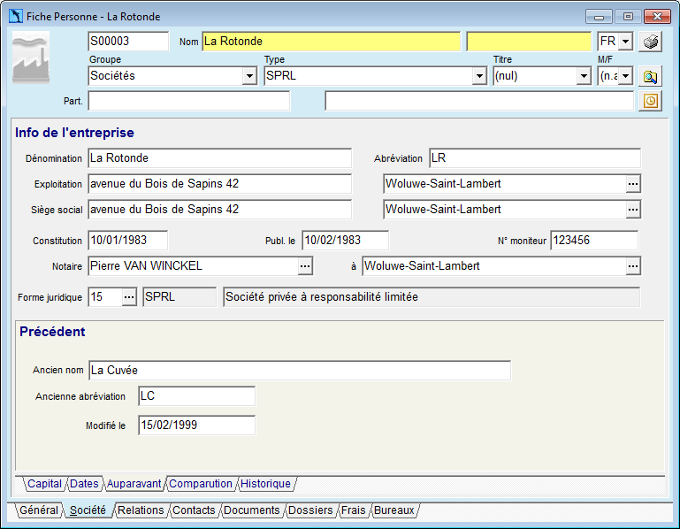Screen dimensions: 680x529
Task: Click the Dénomination field
Action: coord(220,158)
